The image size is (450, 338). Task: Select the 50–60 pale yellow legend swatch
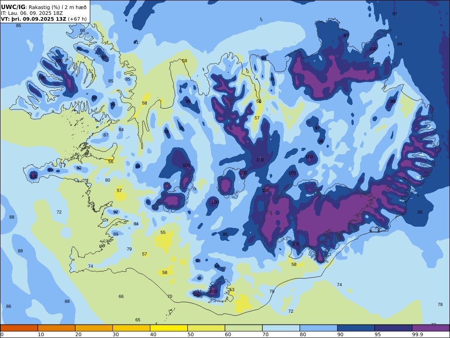[x=206, y=328]
